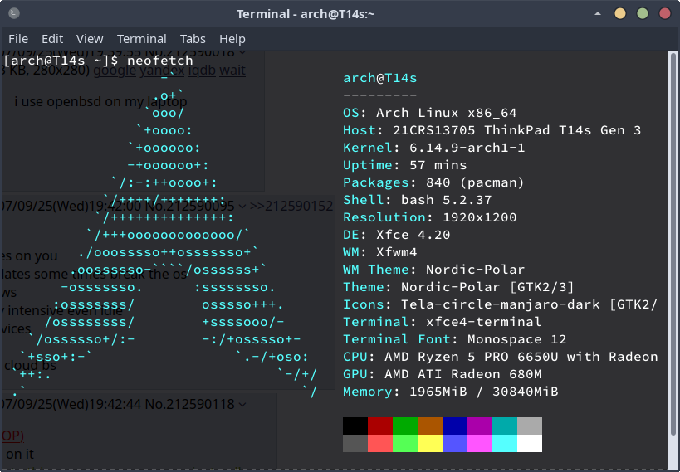680x472 pixels.
Task: Click the 'Terminal - arch@T14s:~' window title
Action: [x=306, y=14]
